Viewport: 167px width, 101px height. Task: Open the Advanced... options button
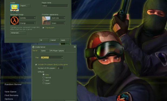point(18,33)
